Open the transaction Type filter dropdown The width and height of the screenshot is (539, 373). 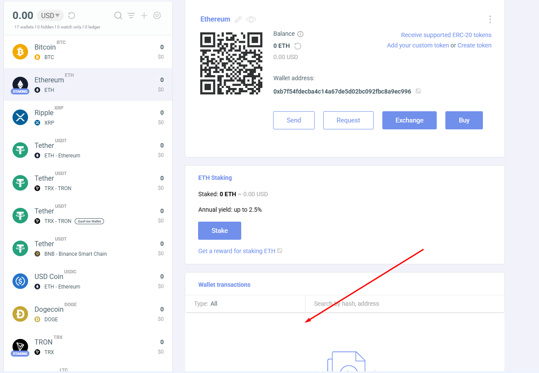coord(245,304)
